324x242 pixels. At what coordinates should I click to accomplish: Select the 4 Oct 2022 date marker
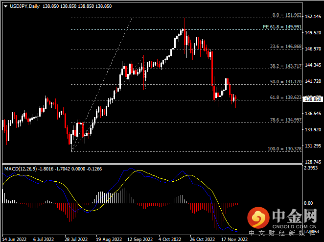click(169, 240)
